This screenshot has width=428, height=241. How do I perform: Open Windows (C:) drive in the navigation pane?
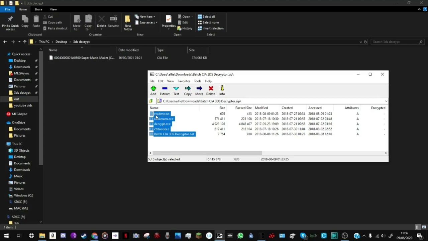[x=23, y=195]
